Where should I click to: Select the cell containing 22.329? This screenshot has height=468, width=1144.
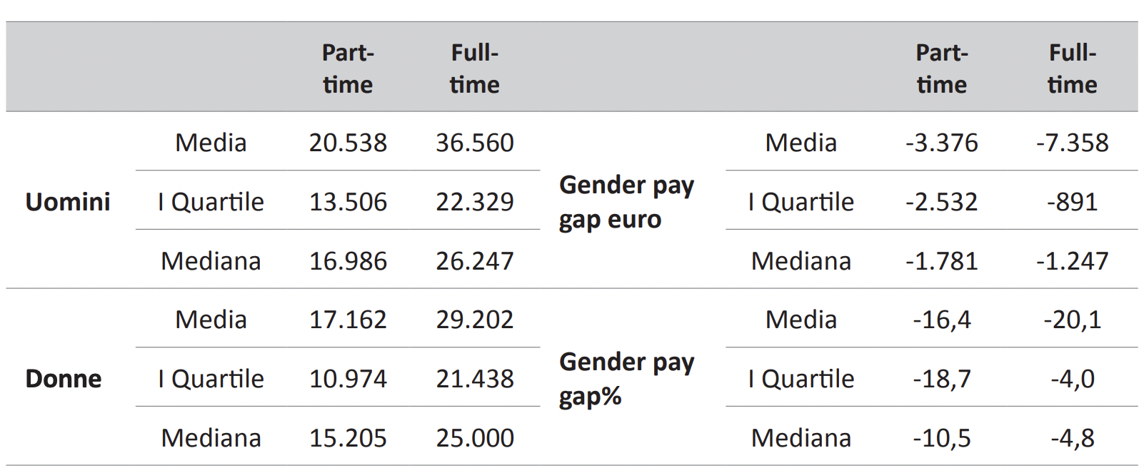(475, 202)
